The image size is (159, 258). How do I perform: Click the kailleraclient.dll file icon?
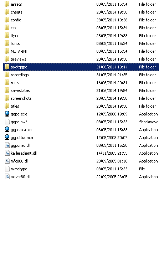click(x=7, y=153)
